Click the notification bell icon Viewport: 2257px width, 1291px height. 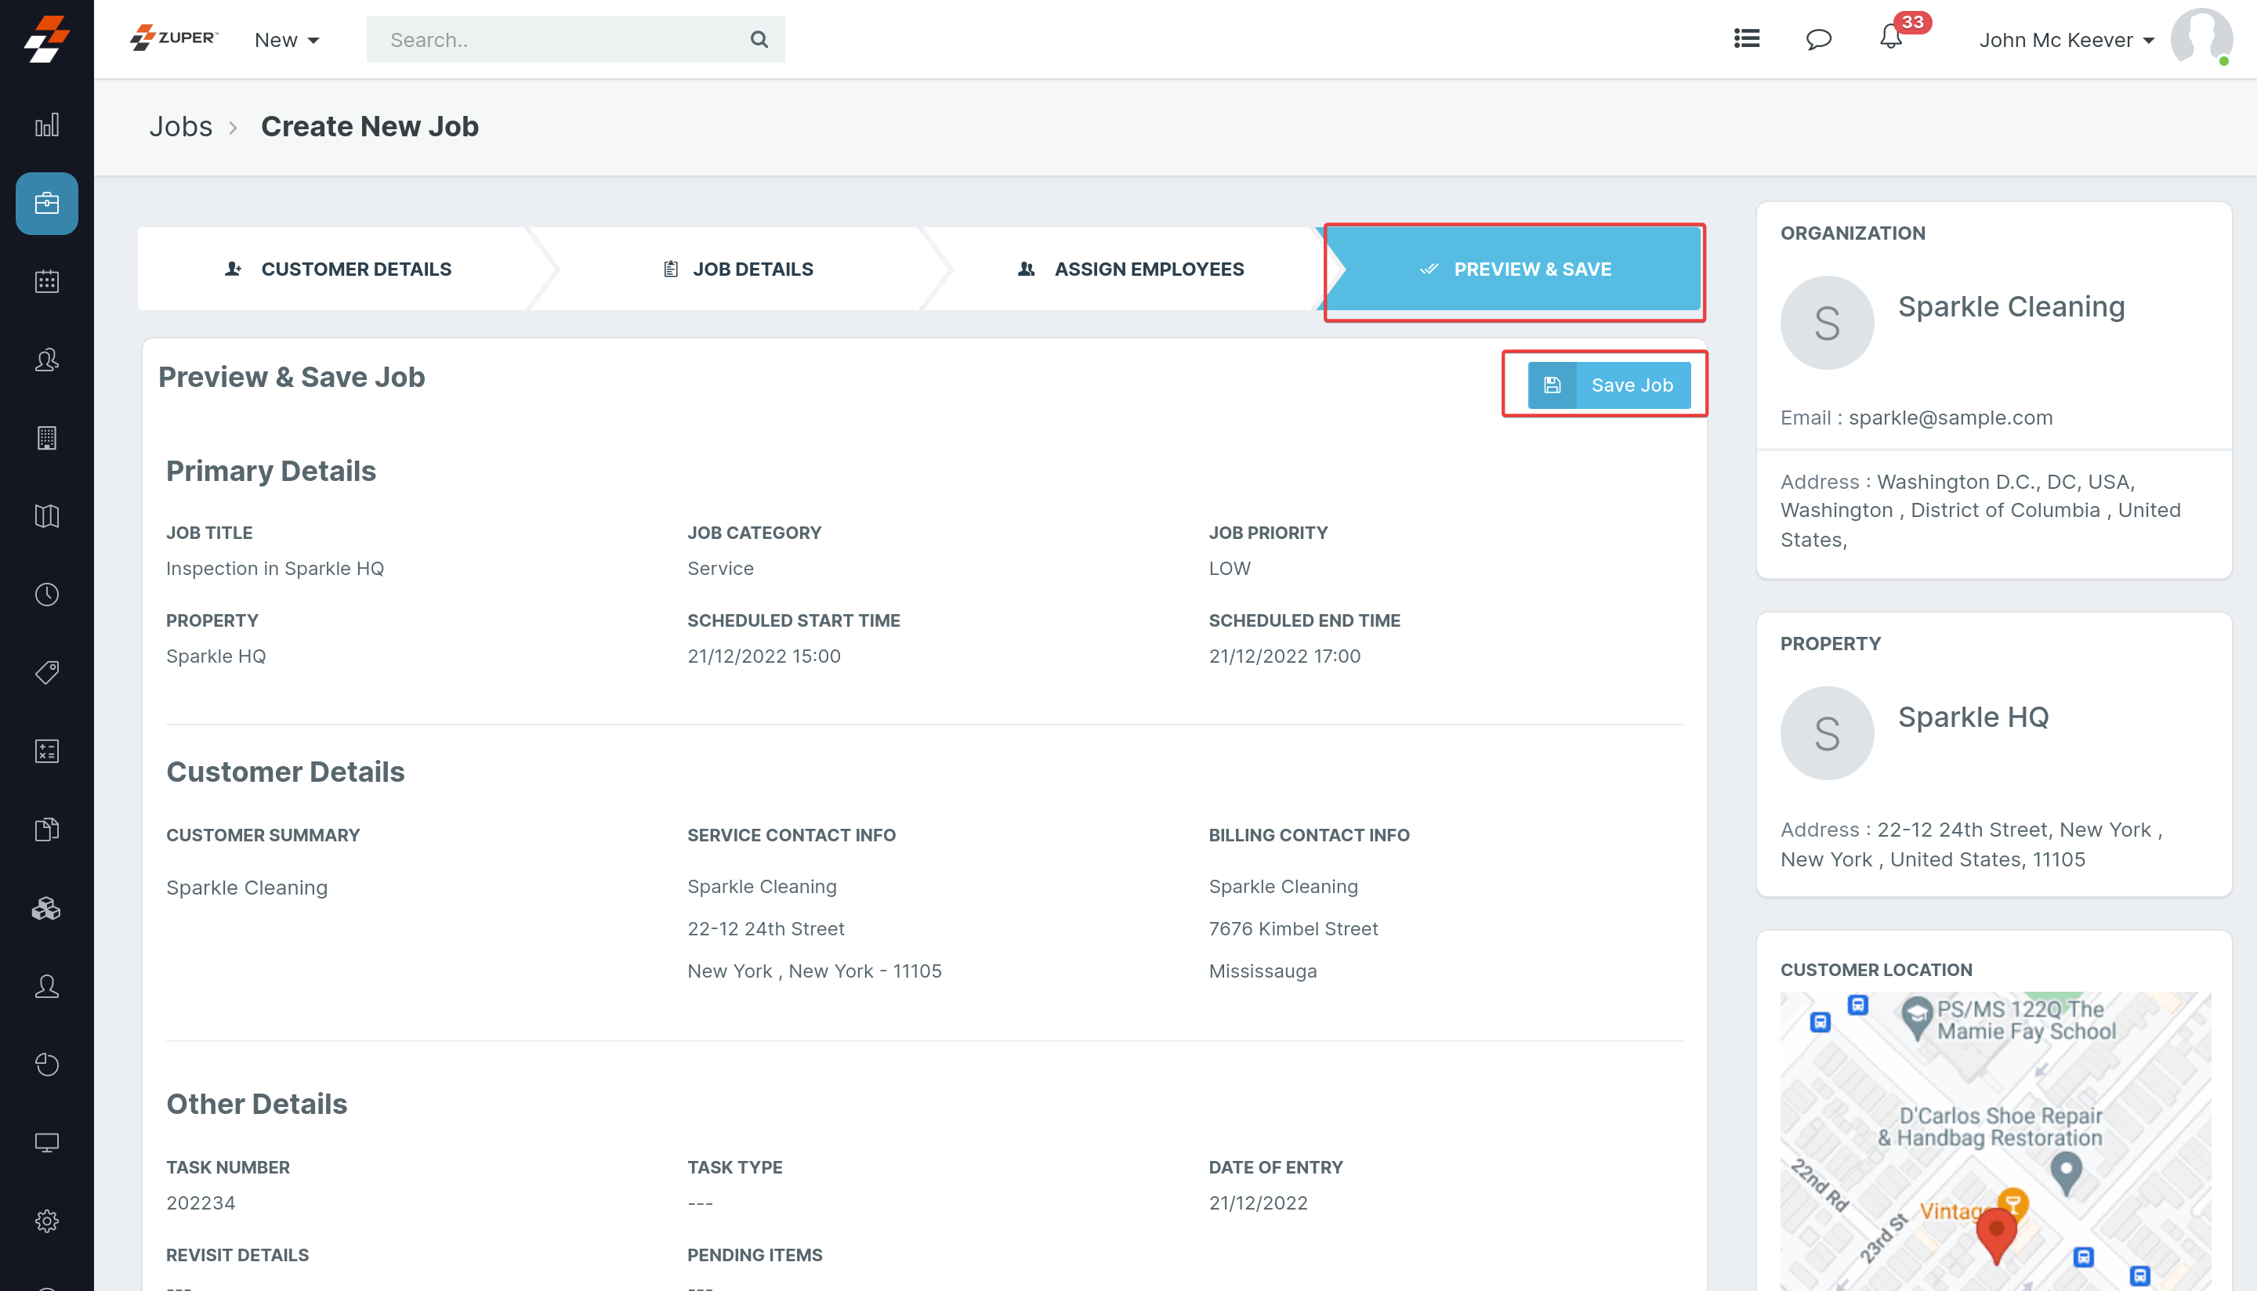pyautogui.click(x=1890, y=38)
